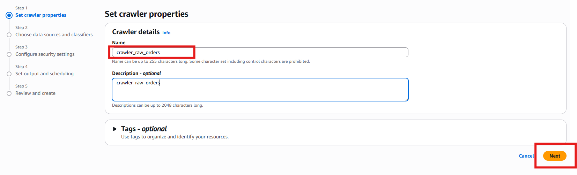Open the 'Review and create' step
Screen dimensions: 577x175
click(x=35, y=93)
